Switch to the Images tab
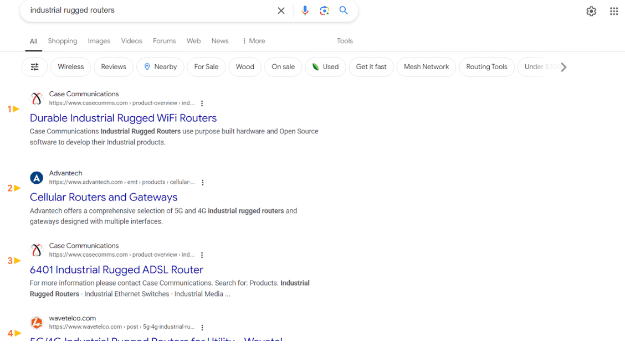Image resolution: width=625 pixels, height=347 pixels. point(99,41)
